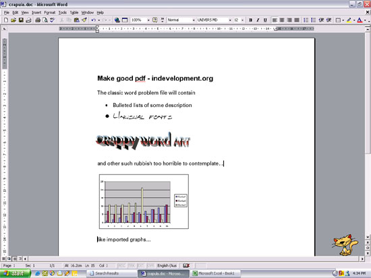The image size is (371, 278).
Task: Apply numbered list formatting
Action: [306, 20]
